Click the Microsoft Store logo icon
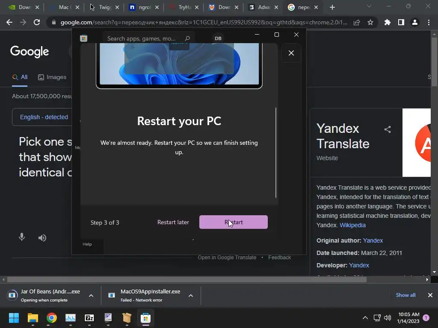 tap(83, 38)
